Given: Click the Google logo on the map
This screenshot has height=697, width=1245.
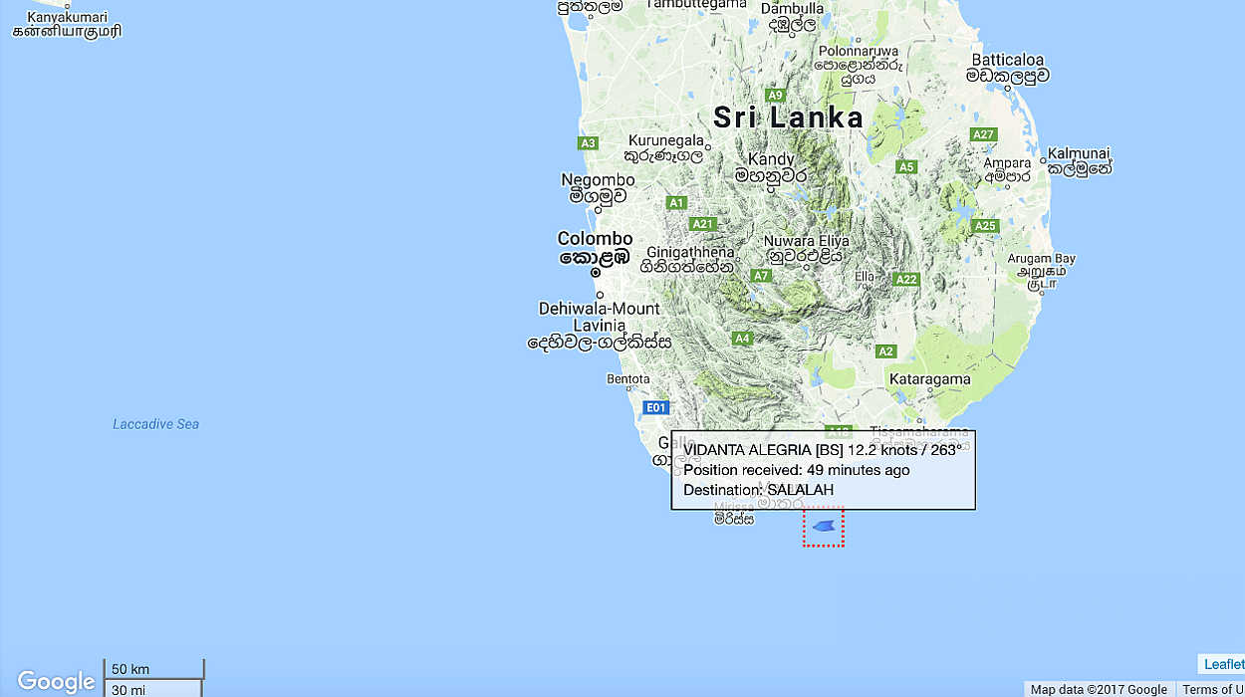Looking at the screenshot, I should tap(56, 681).
